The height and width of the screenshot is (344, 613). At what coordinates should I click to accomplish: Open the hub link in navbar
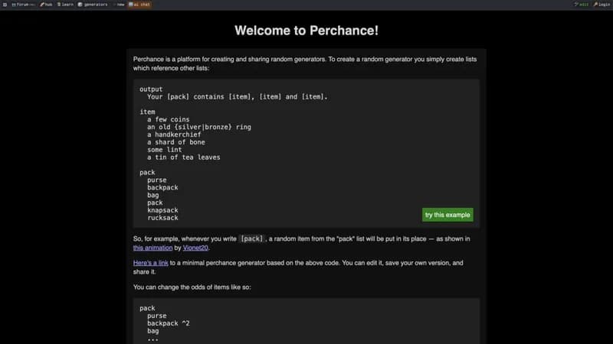pyautogui.click(x=46, y=5)
